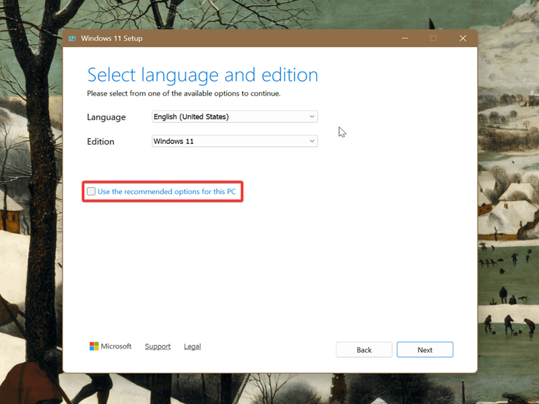Click the "Edition" field label
The height and width of the screenshot is (404, 539).
100,141
